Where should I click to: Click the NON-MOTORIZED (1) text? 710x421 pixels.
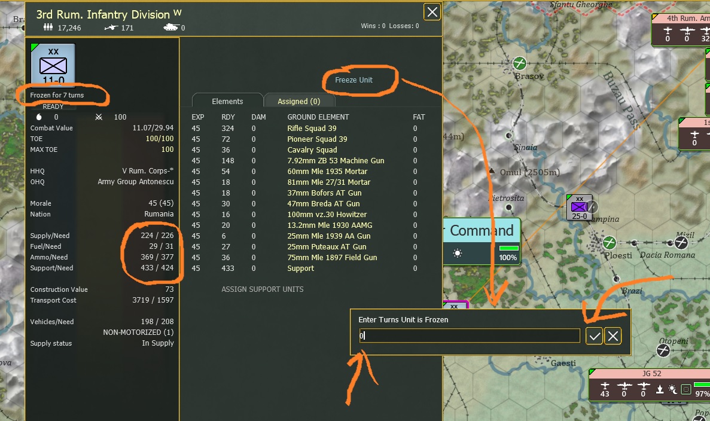click(x=139, y=332)
